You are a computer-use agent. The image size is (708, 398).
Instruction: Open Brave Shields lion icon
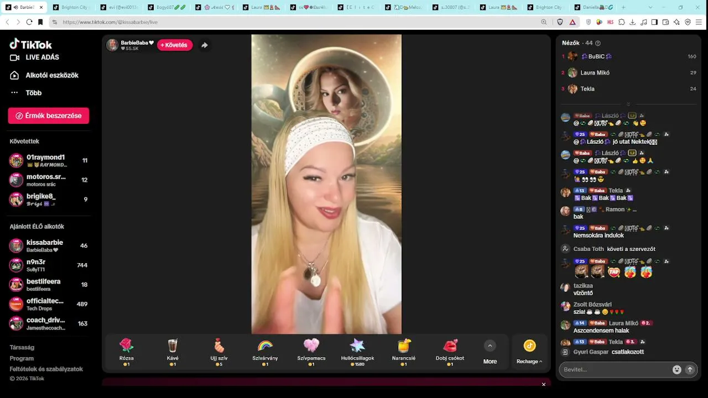(560, 22)
